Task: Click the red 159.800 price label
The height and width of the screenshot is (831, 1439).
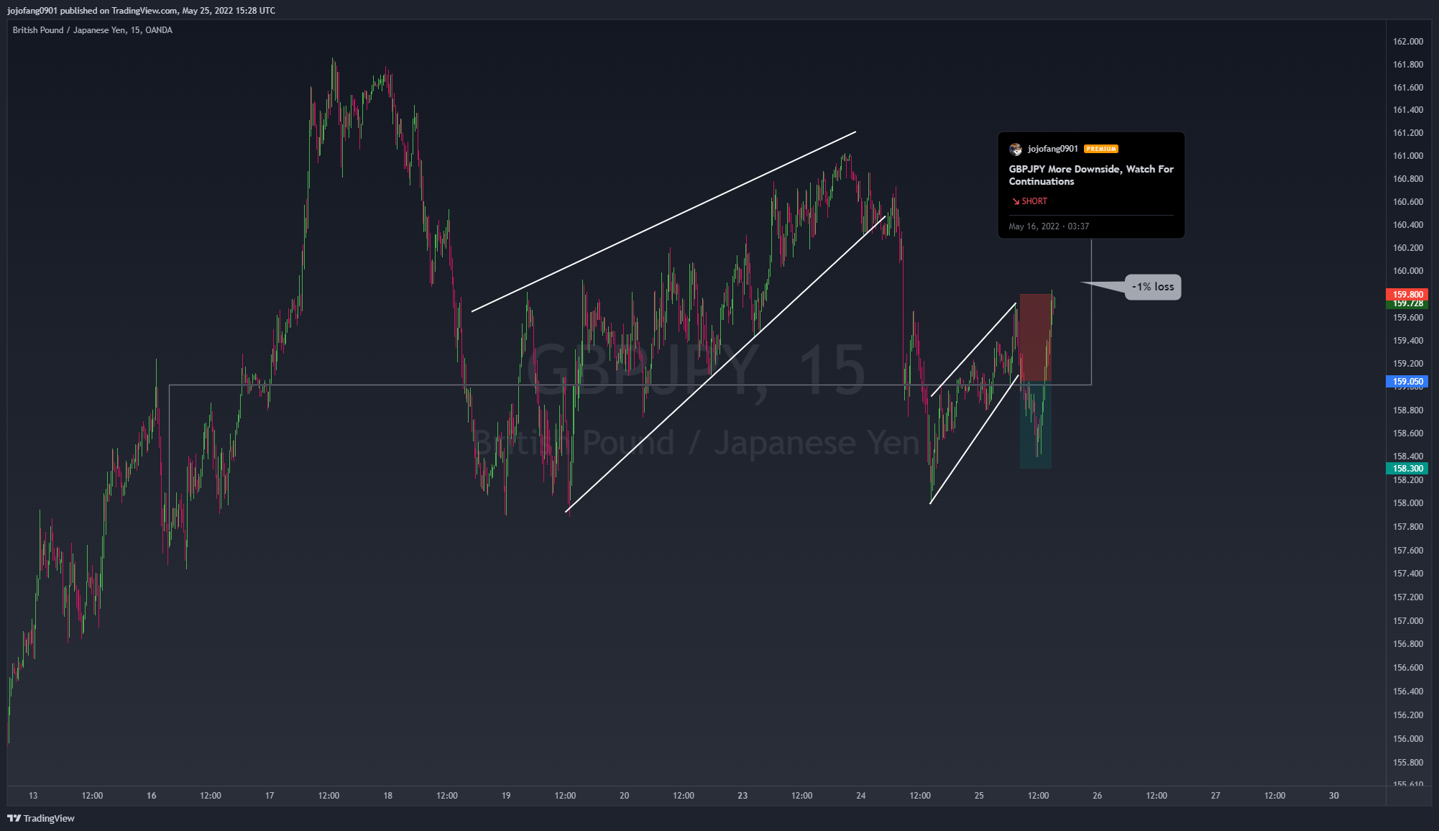Action: (x=1407, y=294)
